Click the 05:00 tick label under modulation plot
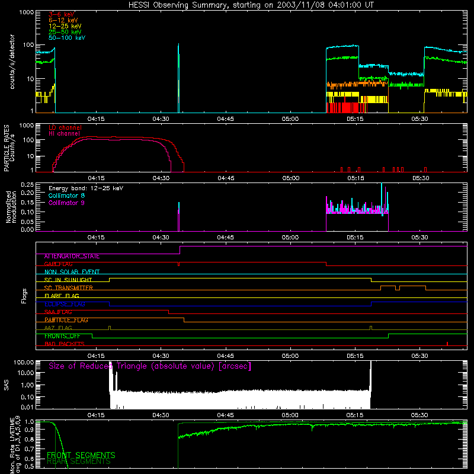This screenshot has width=474, height=474. coord(290,238)
